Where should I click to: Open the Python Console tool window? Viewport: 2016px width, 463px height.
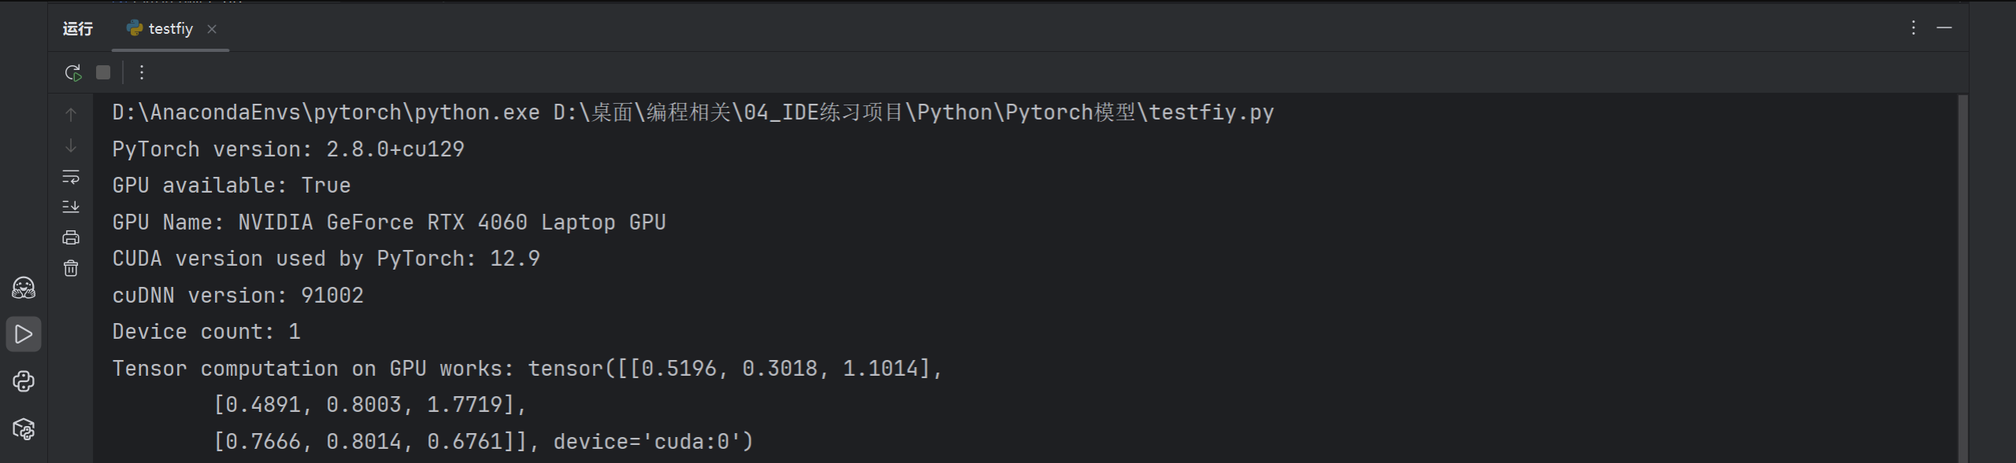click(24, 382)
